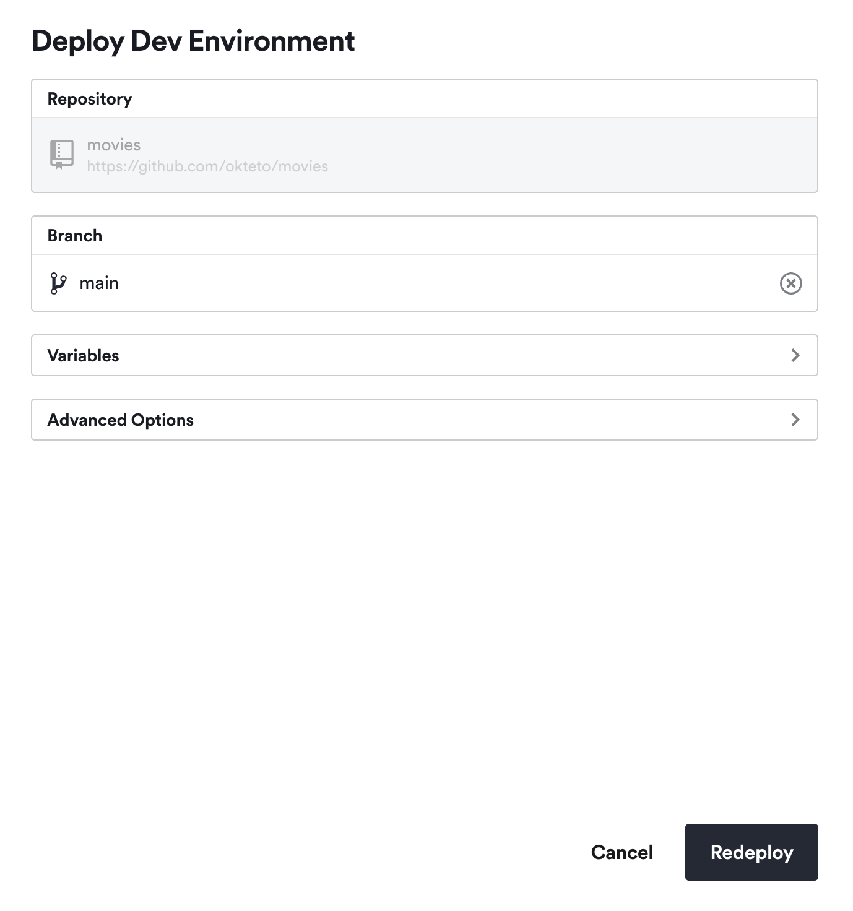Open the chevron icon on the Variables row
Image resolution: width=853 pixels, height=911 pixels.
pos(795,355)
